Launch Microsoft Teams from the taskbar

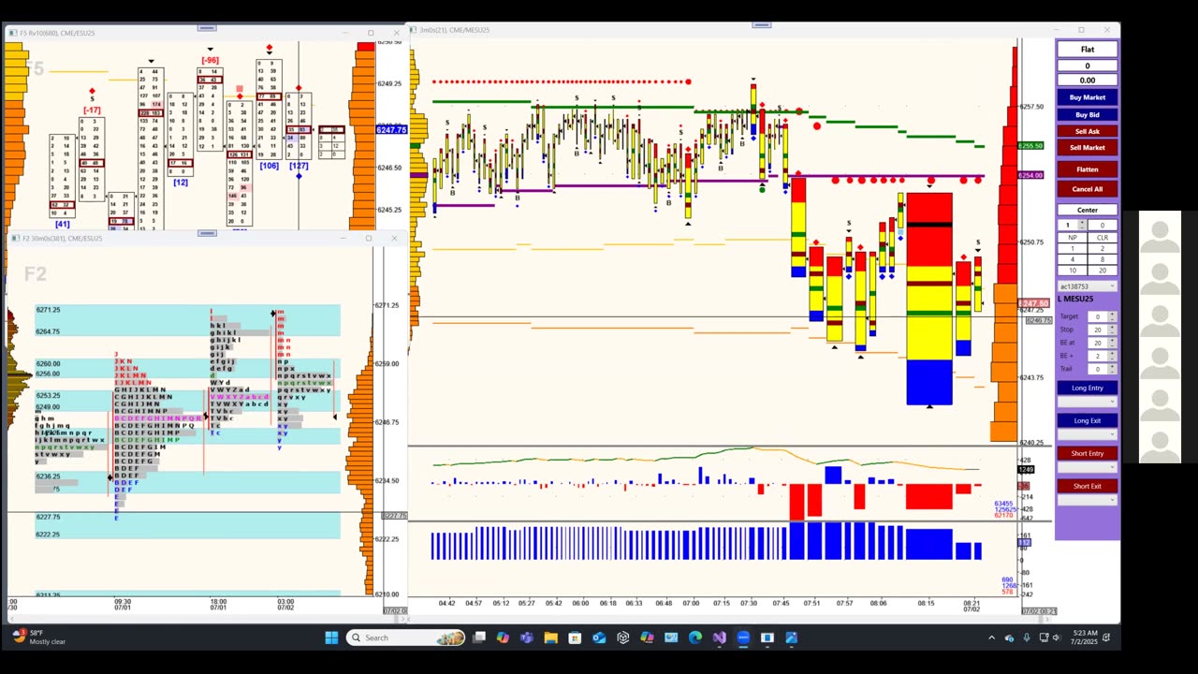coord(527,637)
